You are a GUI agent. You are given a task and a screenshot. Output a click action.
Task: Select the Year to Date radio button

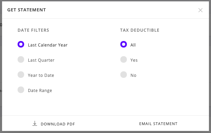coord(21,75)
